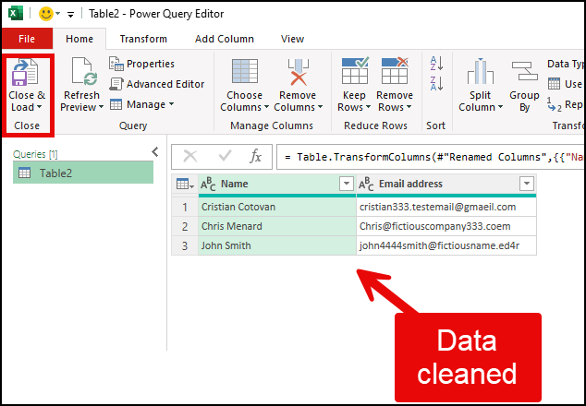Screen dimensions: 586x406
Task: Click the Chris@fictiouscompany333.coem cell
Action: [x=446, y=226]
